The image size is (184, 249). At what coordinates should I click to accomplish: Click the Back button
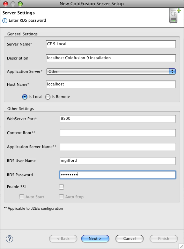(63, 238)
